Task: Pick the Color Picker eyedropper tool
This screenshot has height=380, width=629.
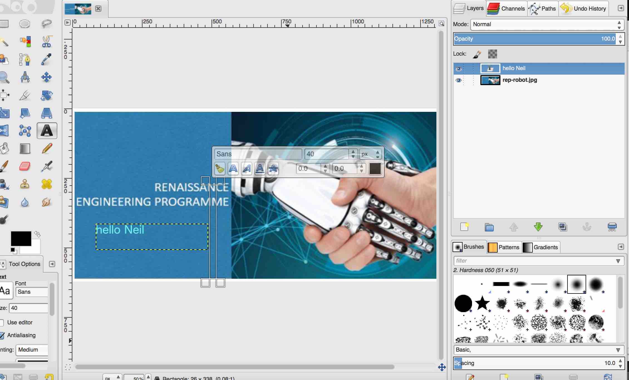Action: pos(46,59)
